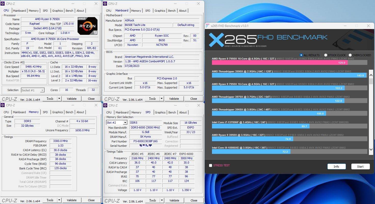The image size is (375, 204).
Task: Click the CPU-Z app icon in Memory window title
Action: pos(3,105)
